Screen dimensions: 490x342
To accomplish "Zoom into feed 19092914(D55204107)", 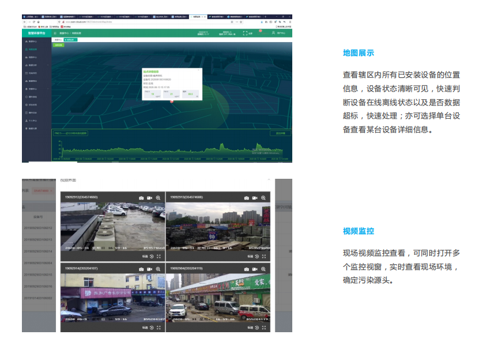I will [x=158, y=269].
